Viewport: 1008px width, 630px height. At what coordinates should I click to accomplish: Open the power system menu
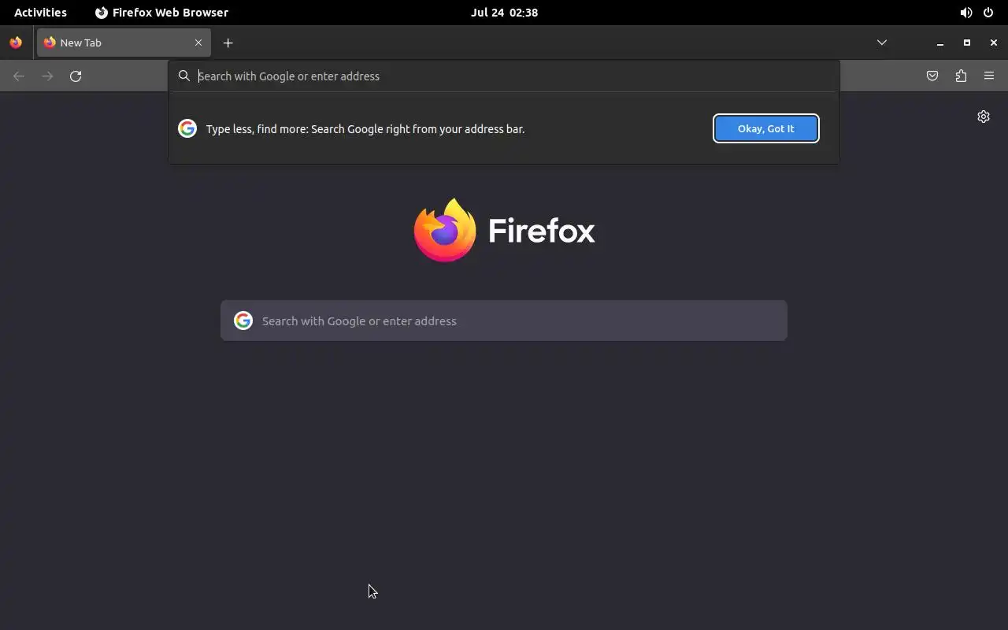[x=988, y=13]
